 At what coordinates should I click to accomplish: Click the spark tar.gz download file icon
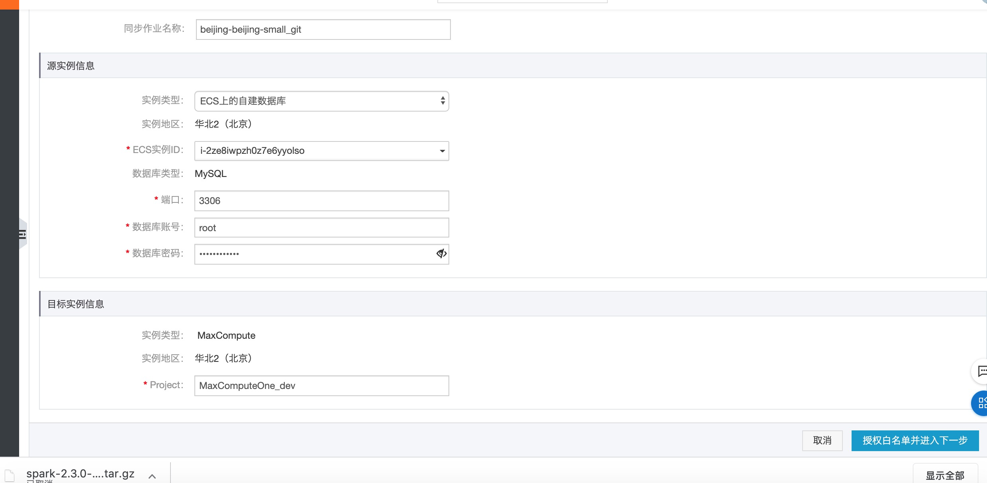pos(10,475)
